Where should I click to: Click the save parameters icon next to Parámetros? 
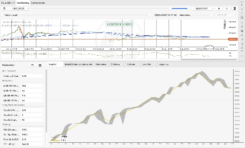(x=40, y=65)
